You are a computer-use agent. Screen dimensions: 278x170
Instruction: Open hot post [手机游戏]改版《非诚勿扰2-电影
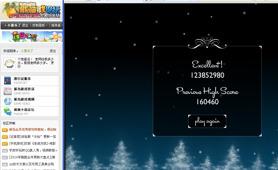pyautogui.click(x=32, y=144)
